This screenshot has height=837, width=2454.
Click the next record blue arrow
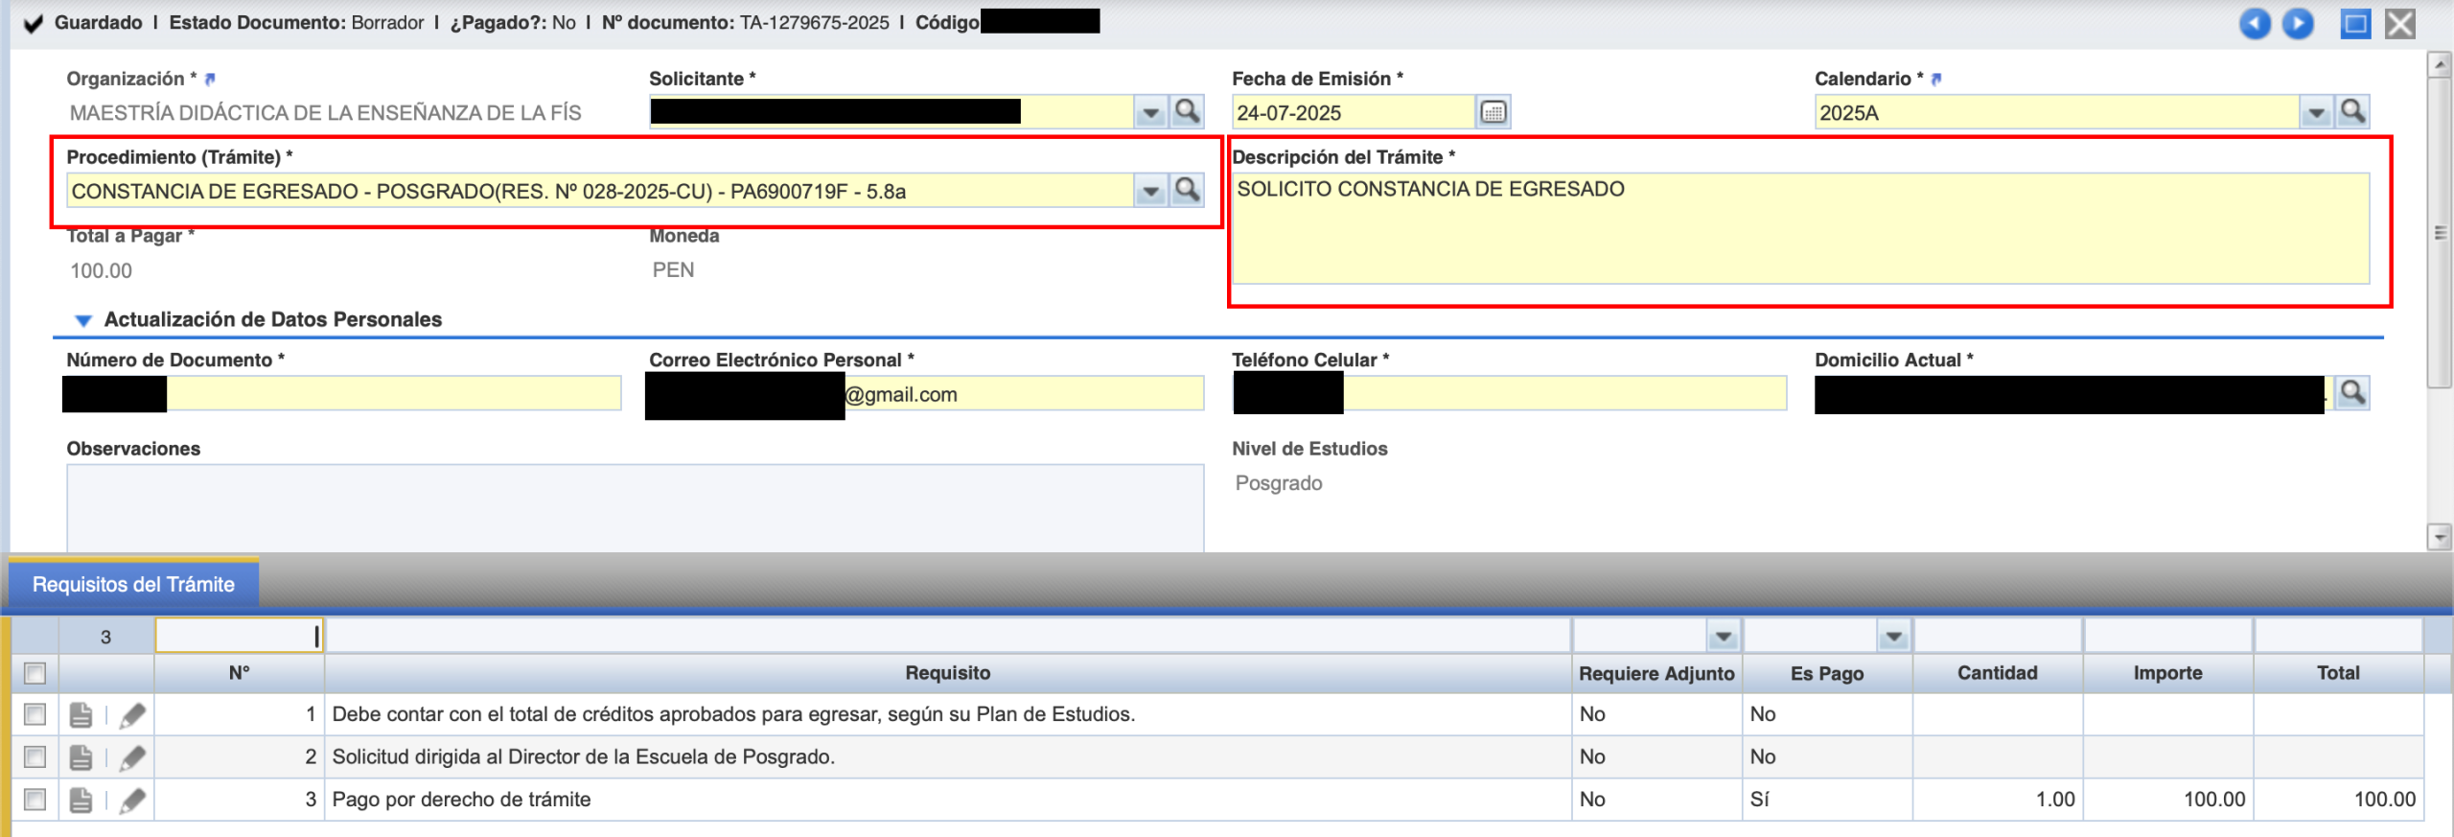click(2298, 24)
